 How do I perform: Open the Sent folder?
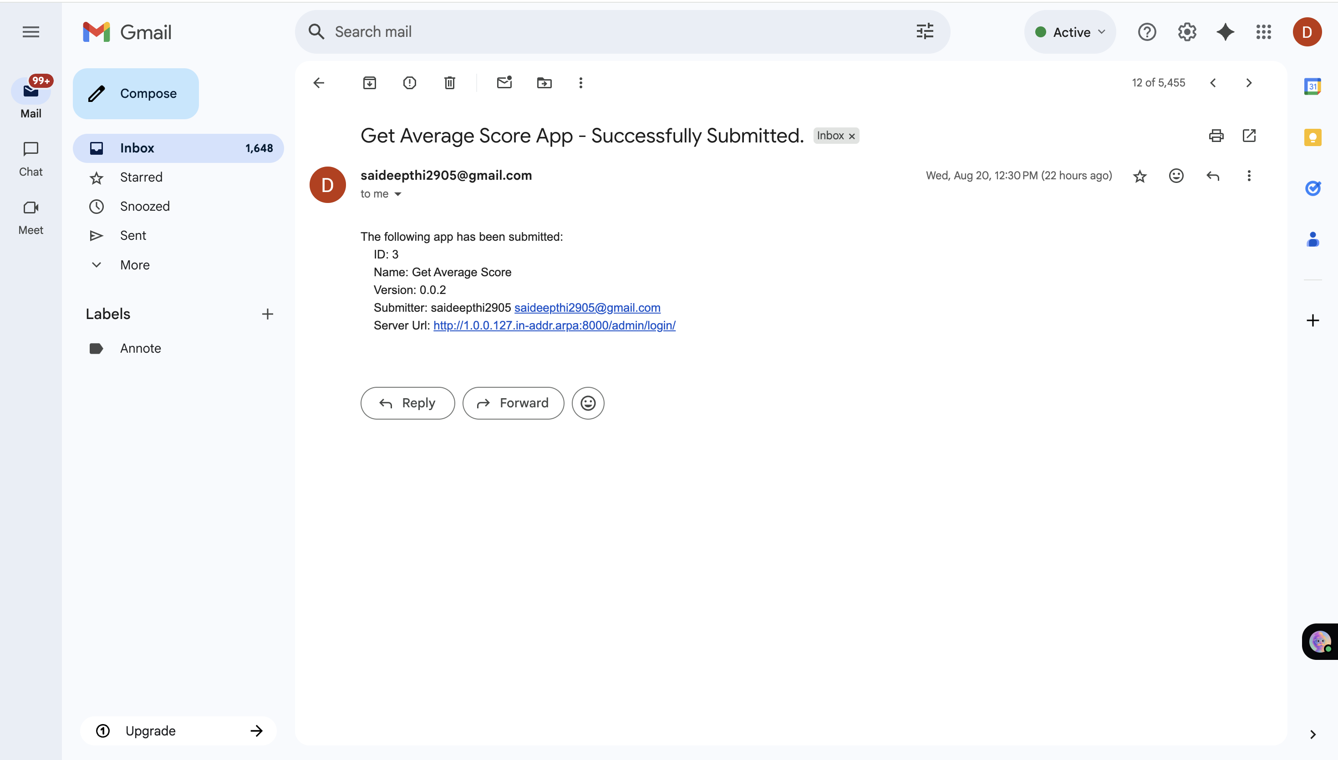tap(133, 235)
